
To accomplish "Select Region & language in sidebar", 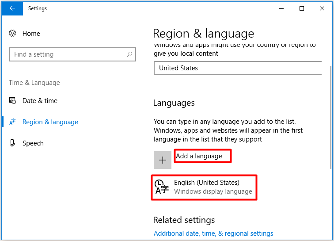I will point(50,122).
